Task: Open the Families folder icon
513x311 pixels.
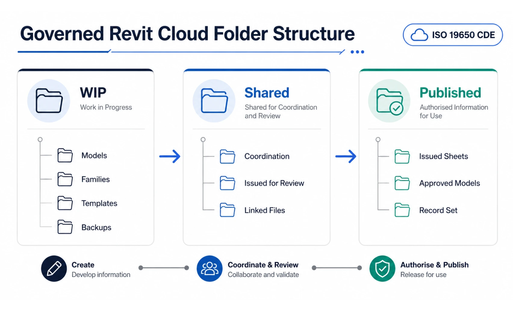Action: click(x=65, y=179)
